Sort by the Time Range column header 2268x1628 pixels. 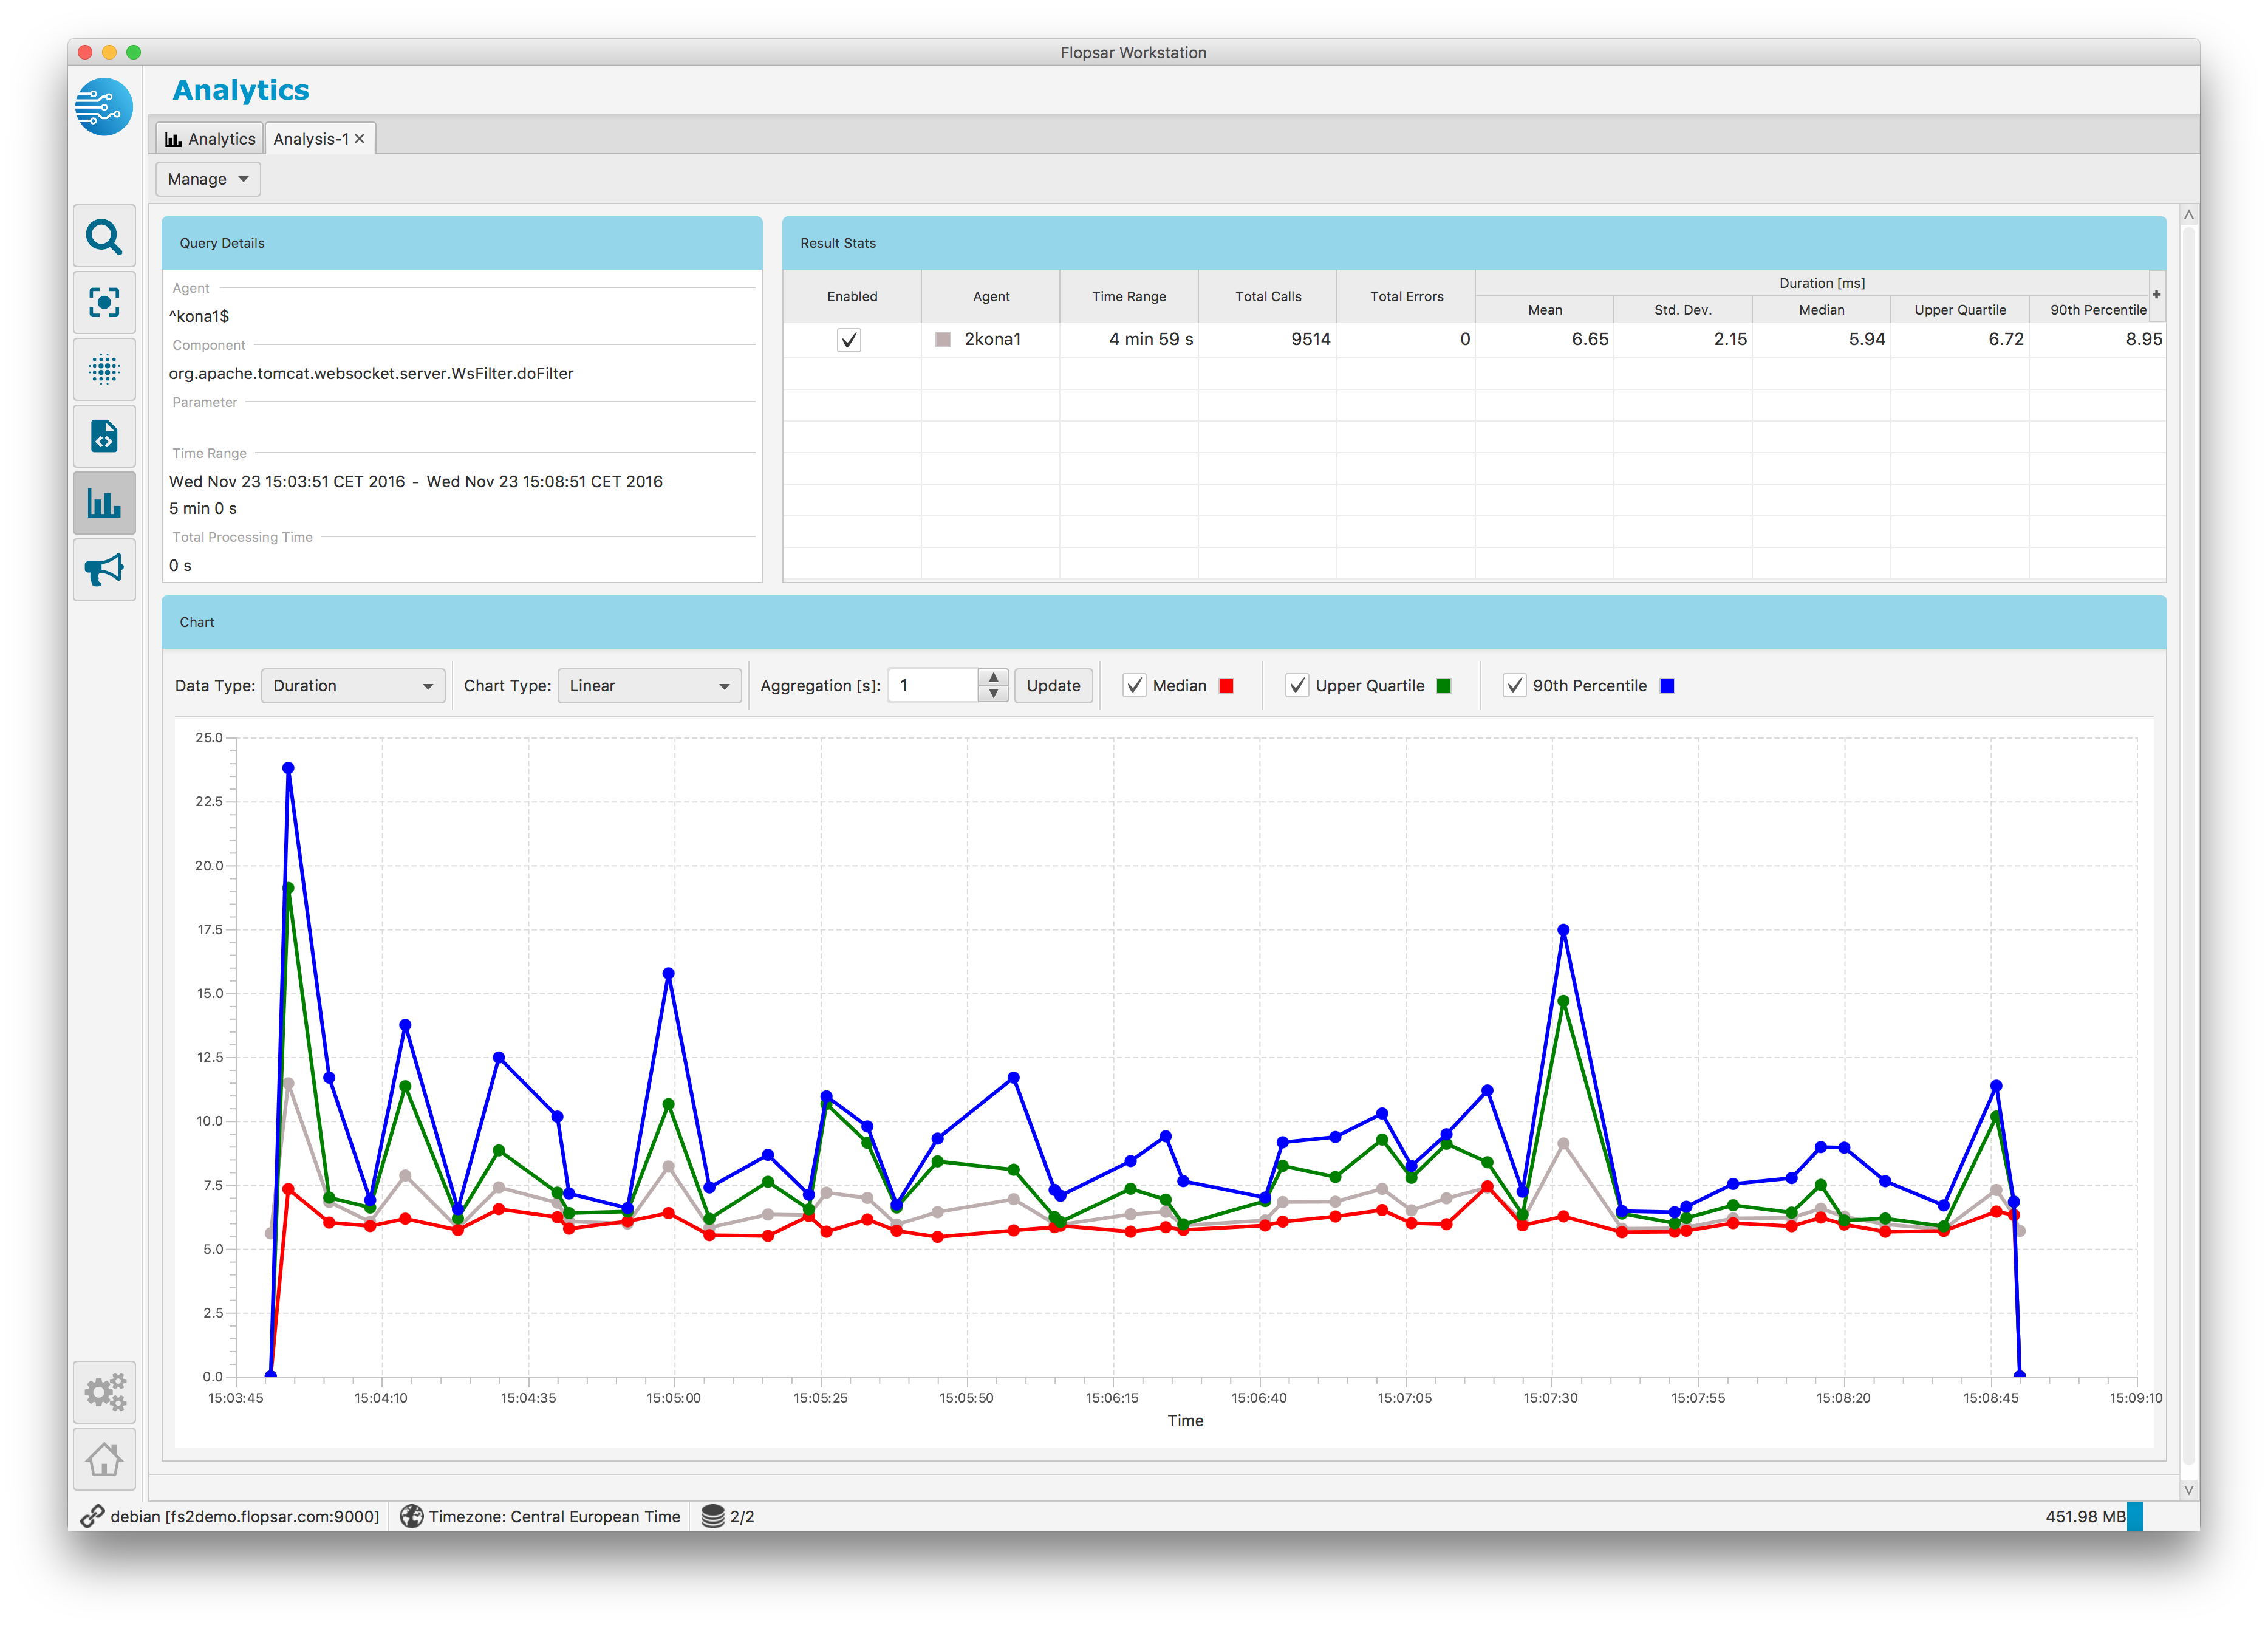1129,297
